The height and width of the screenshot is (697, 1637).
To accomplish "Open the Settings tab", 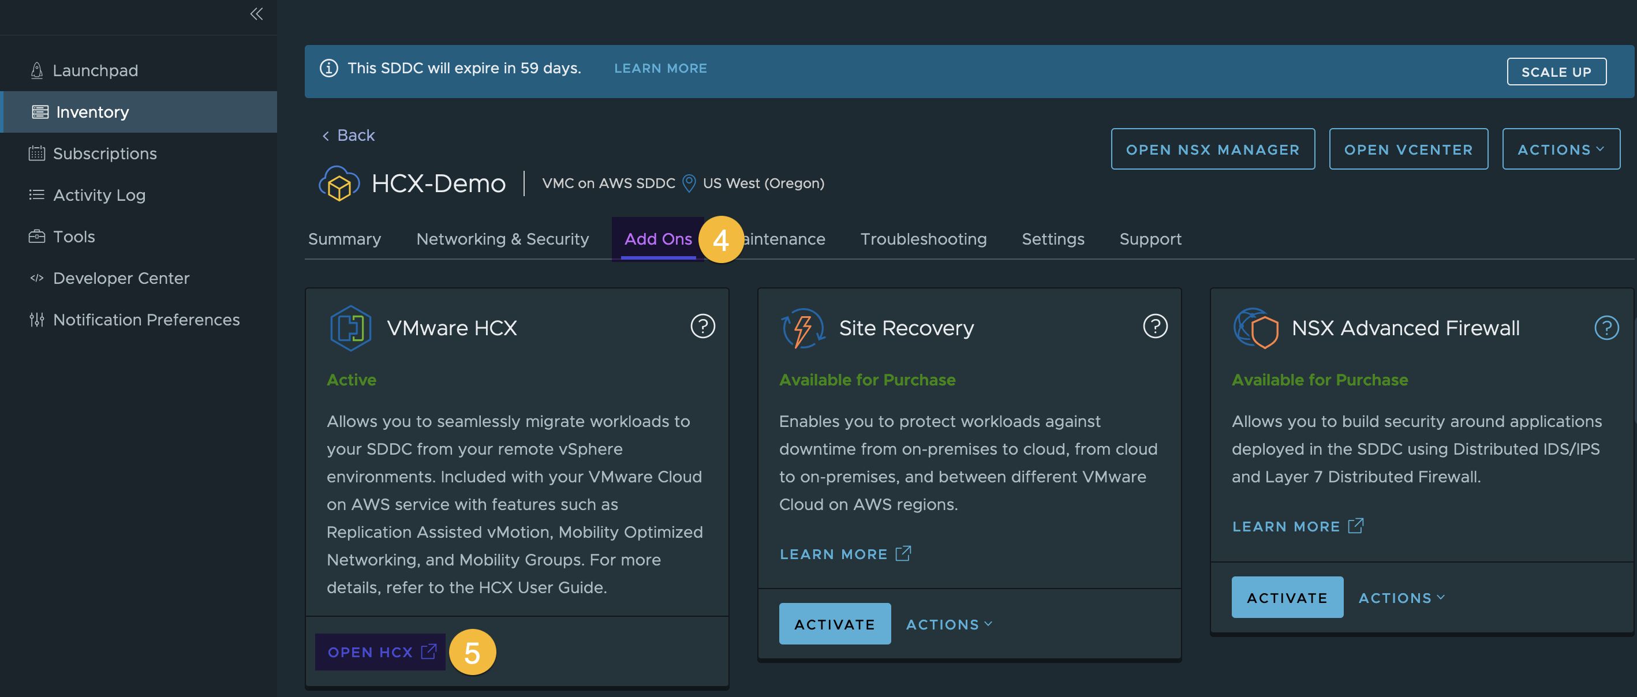I will click(1053, 239).
